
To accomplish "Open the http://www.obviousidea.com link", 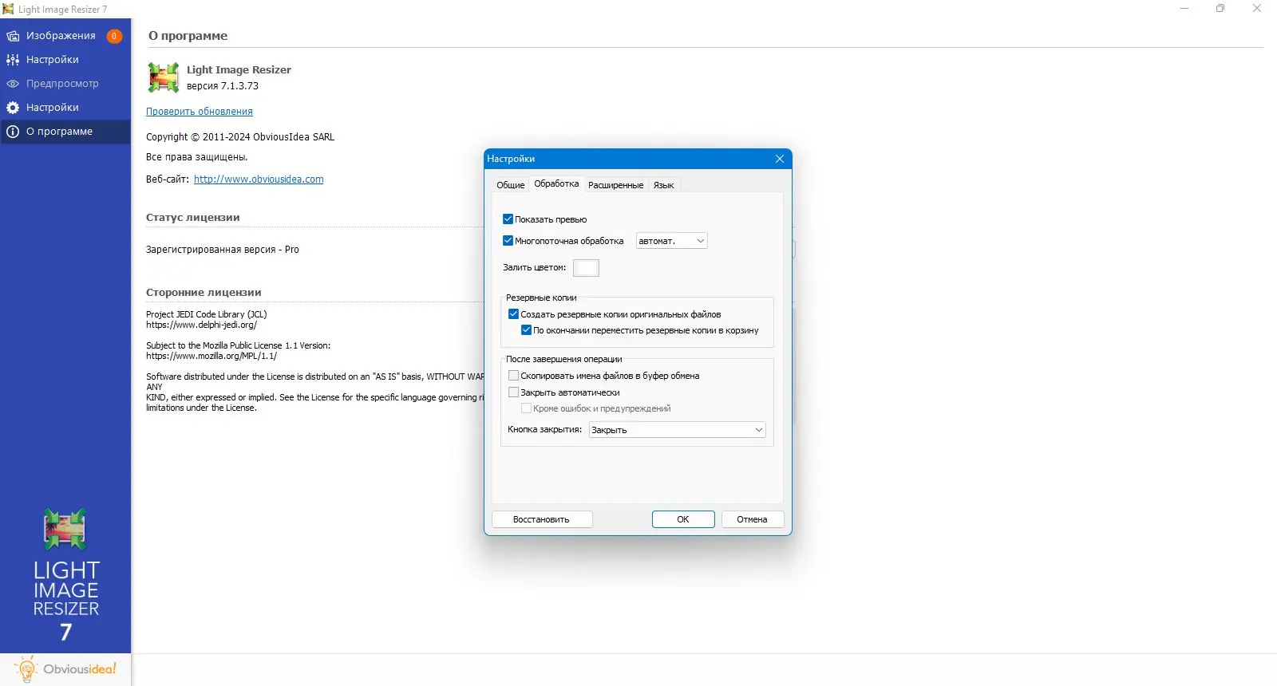I will pos(259,179).
